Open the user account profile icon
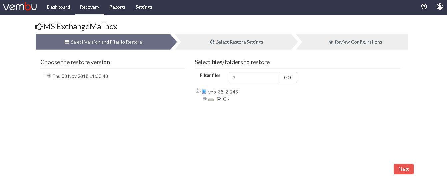Viewport: 447px width, 179px height. pyautogui.click(x=440, y=6)
